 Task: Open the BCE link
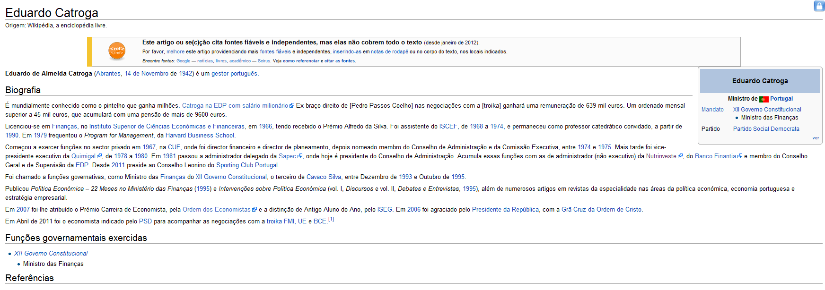320,222
